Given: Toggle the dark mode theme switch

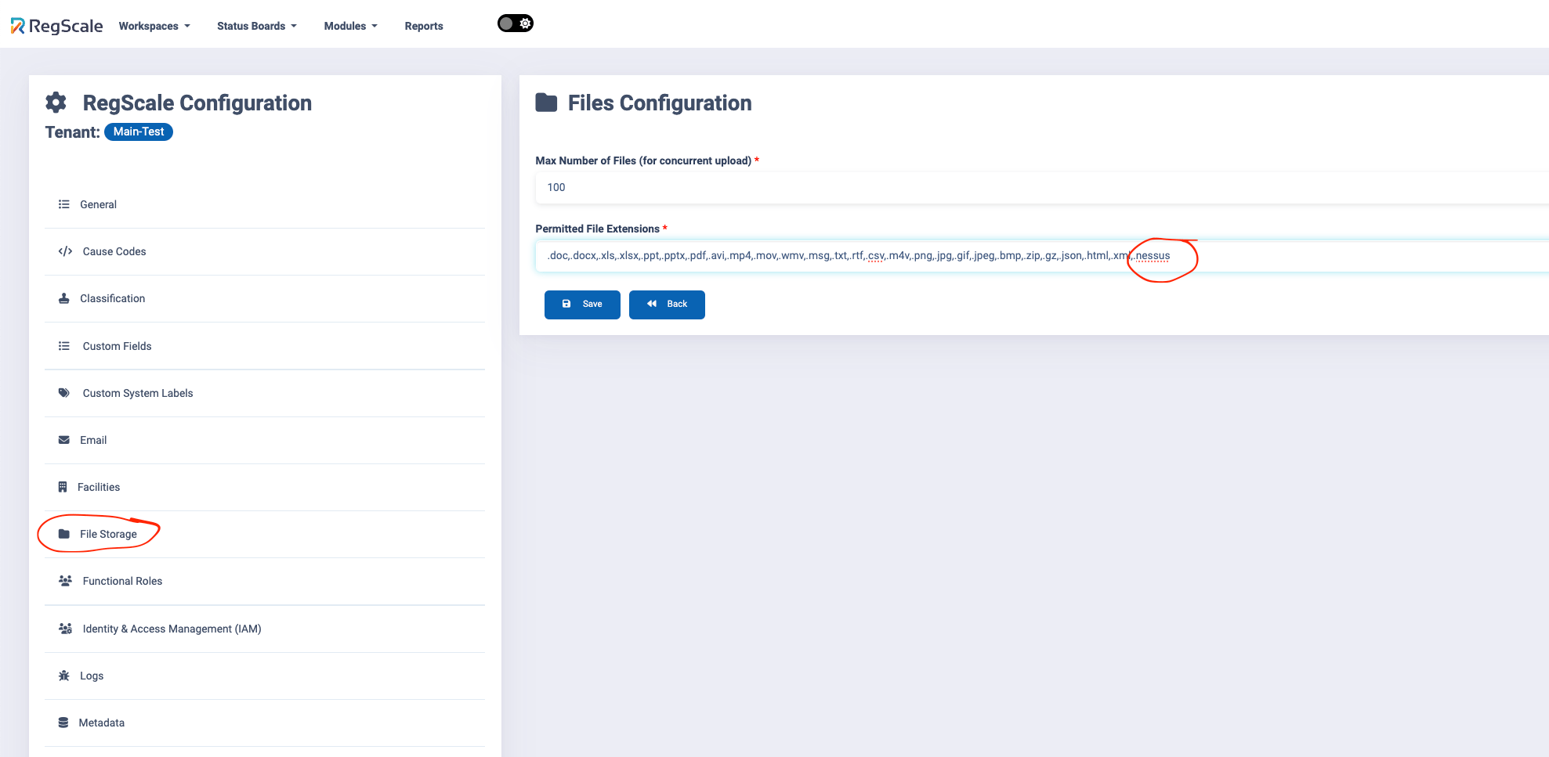Looking at the screenshot, I should (x=516, y=23).
